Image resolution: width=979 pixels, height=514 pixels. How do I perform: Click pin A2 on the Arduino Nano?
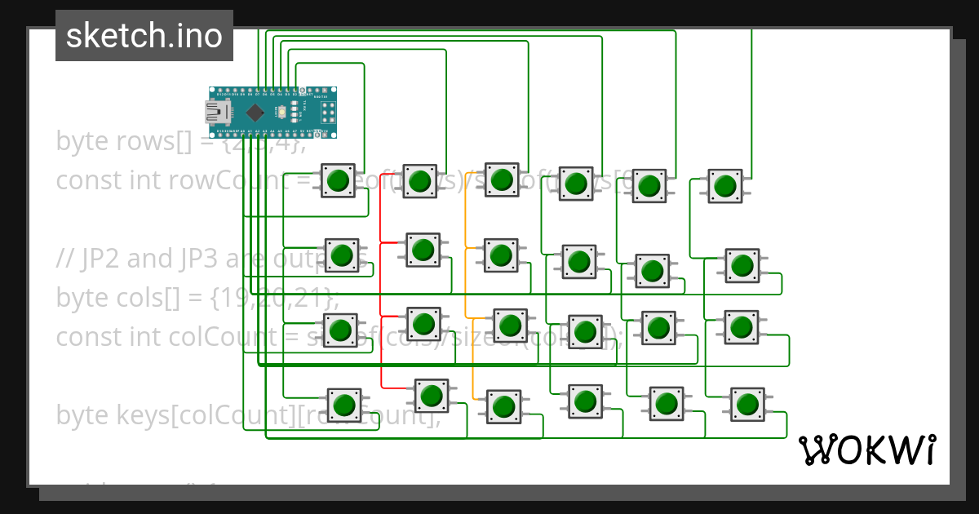(x=257, y=134)
